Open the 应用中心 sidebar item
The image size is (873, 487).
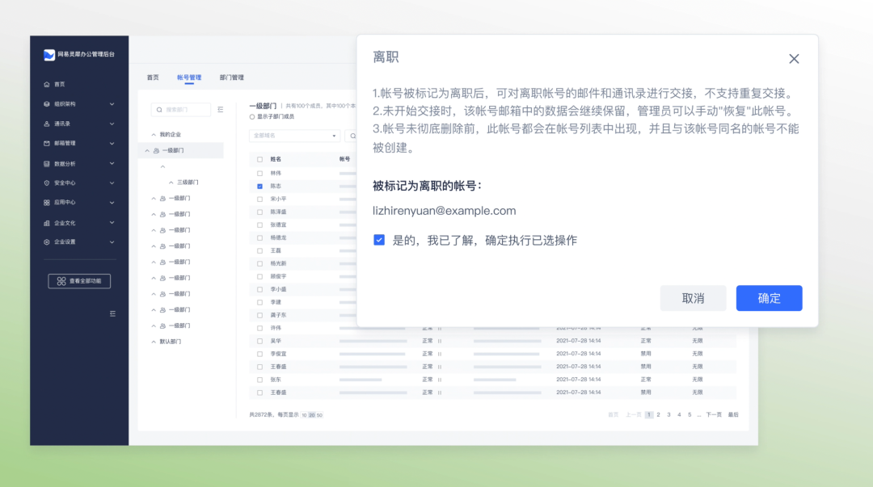(62, 202)
